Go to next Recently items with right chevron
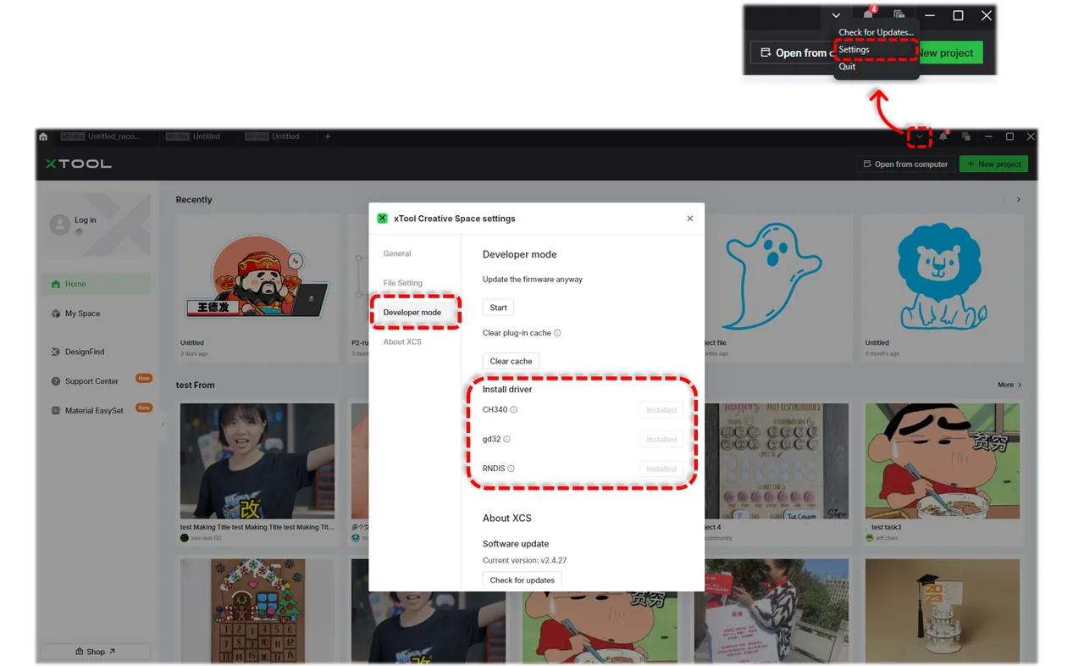Viewport: 1084px width, 666px height. point(1019,200)
